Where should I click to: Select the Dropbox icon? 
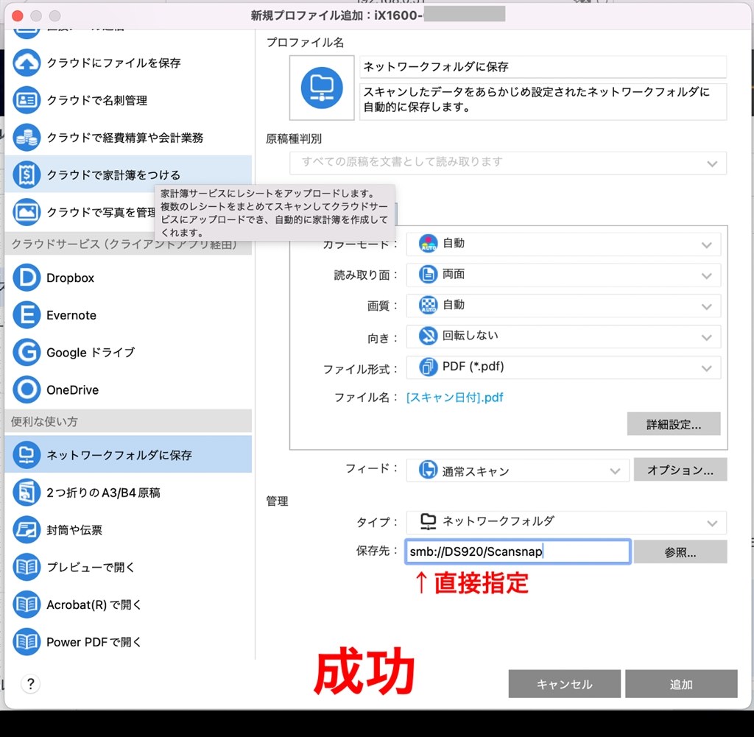coord(27,278)
